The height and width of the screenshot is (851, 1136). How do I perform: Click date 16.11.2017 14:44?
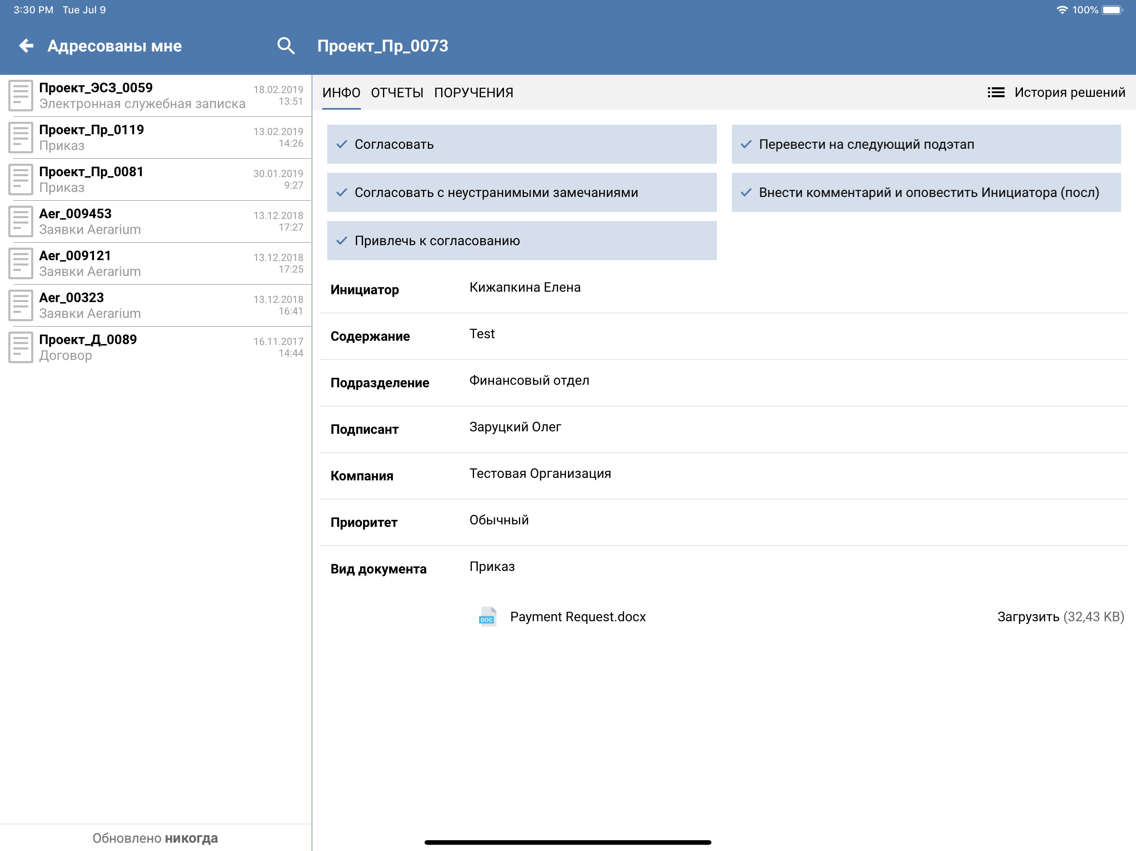pyautogui.click(x=278, y=347)
